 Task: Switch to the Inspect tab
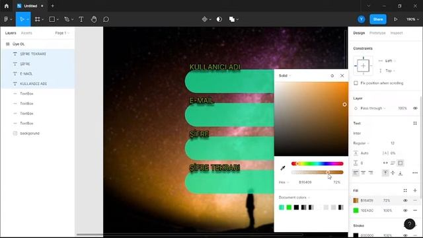(397, 33)
